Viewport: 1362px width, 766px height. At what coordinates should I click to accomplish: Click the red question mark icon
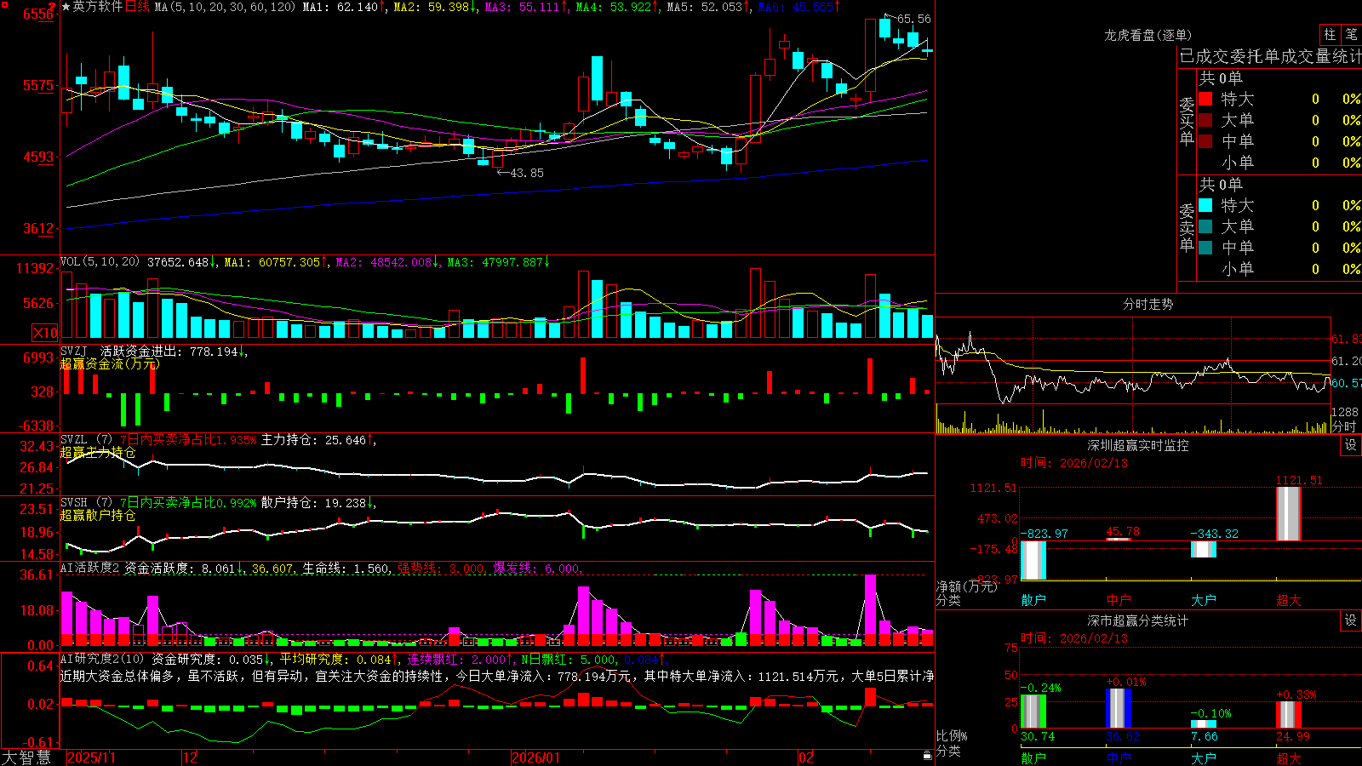(x=52, y=8)
